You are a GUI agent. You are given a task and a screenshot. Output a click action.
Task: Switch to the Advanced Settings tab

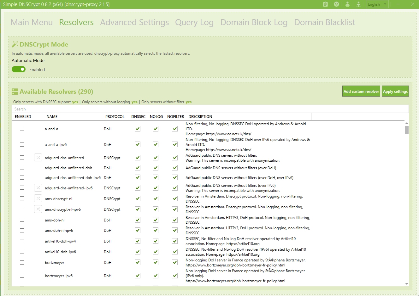click(x=134, y=22)
